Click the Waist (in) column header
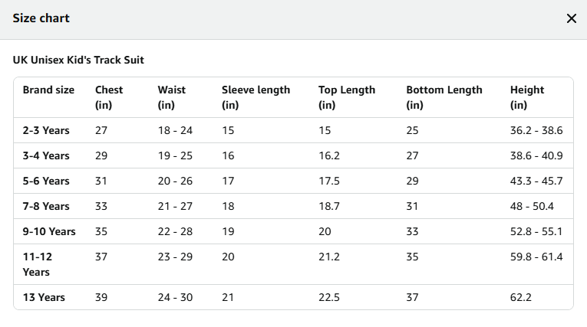This screenshot has width=587, height=327. [171, 97]
